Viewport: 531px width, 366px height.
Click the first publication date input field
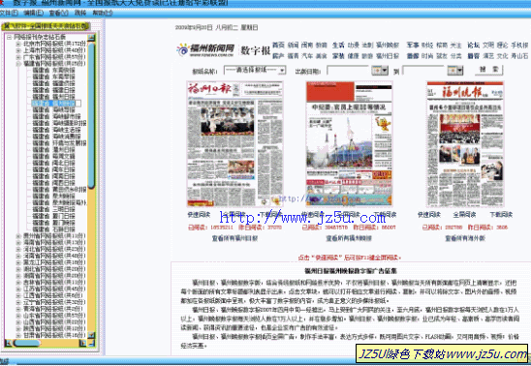pyautogui.click(x=349, y=71)
